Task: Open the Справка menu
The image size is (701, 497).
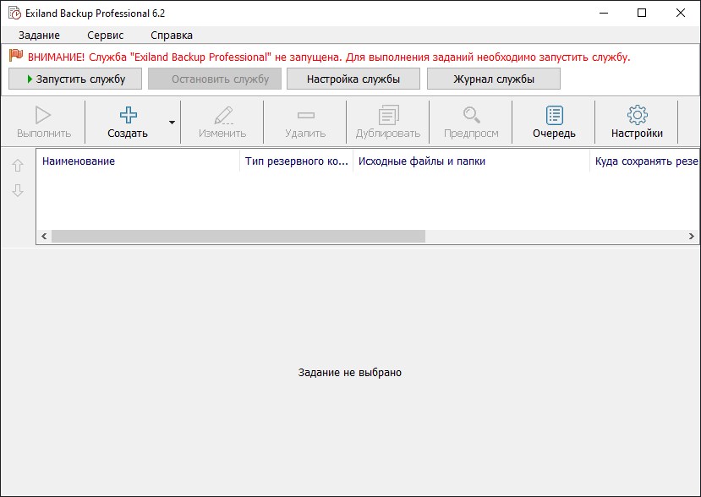Action: click(171, 35)
